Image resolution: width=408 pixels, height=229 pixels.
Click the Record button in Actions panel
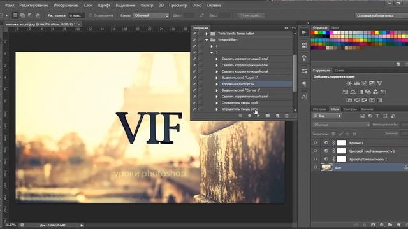(x=249, y=116)
